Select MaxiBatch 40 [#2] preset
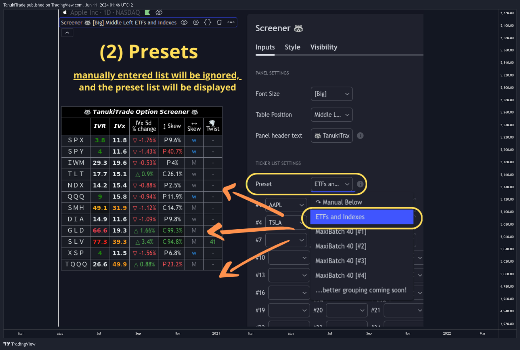The height and width of the screenshot is (350, 520). (x=362, y=246)
